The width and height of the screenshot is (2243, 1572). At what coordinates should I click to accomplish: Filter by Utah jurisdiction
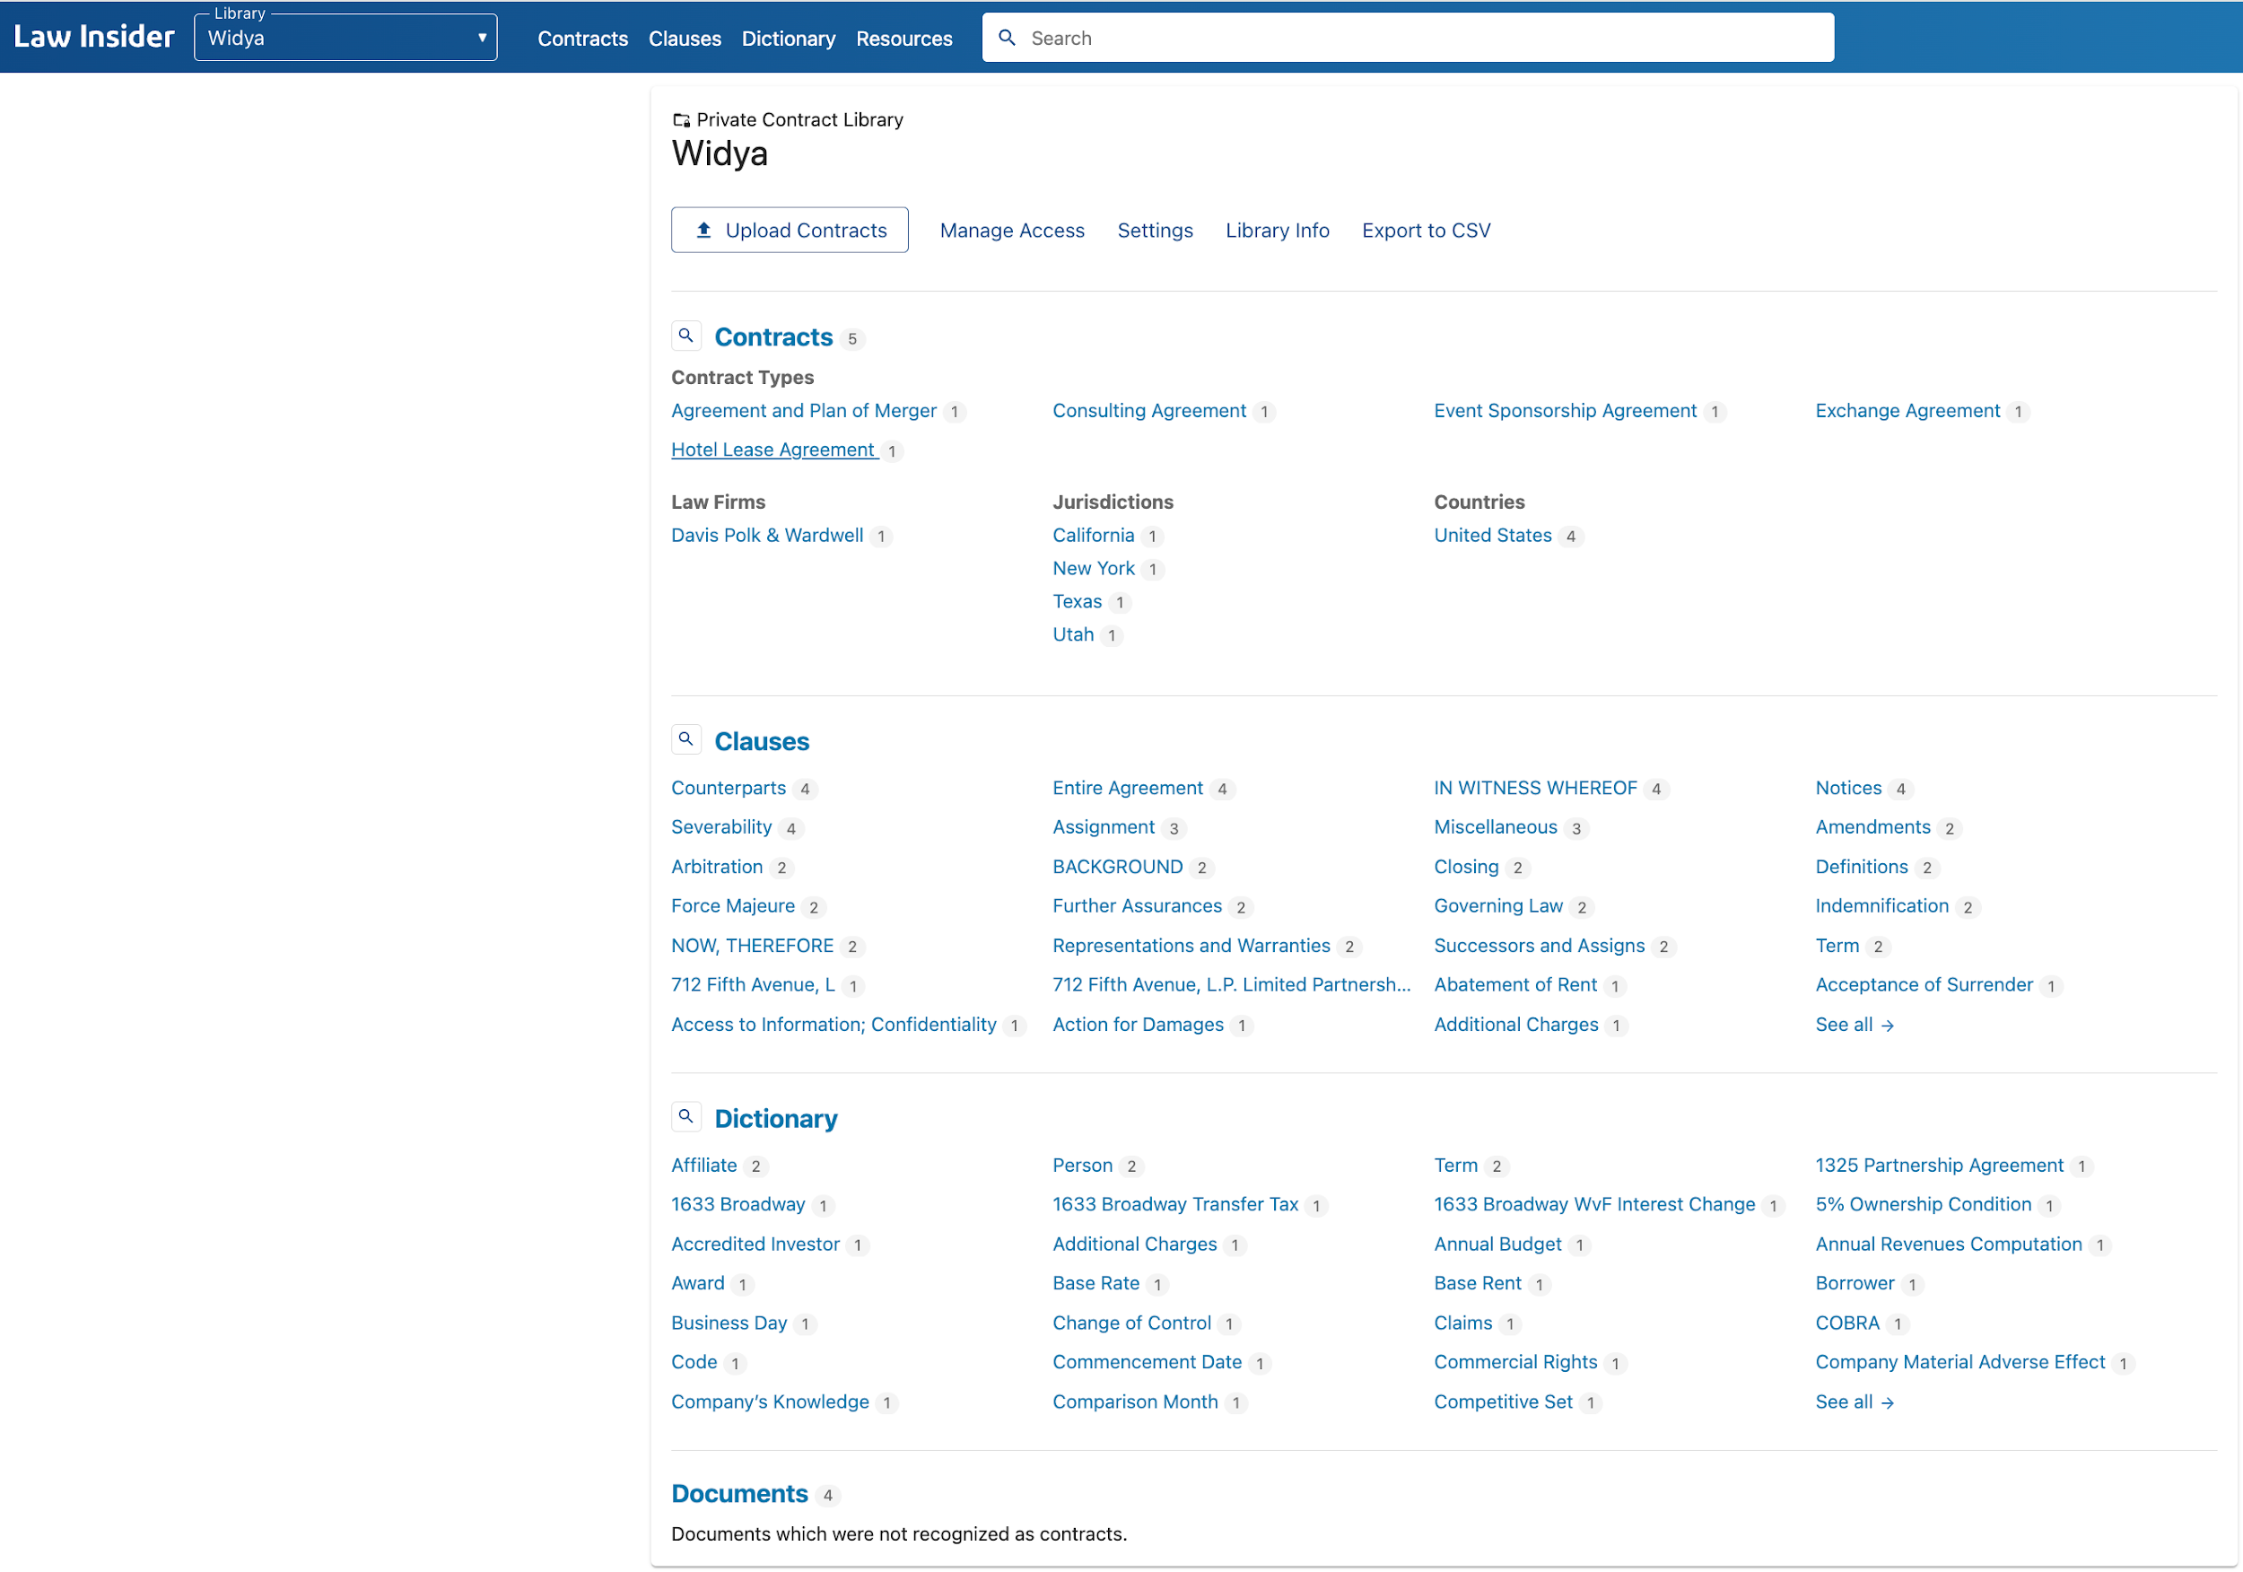click(1073, 635)
